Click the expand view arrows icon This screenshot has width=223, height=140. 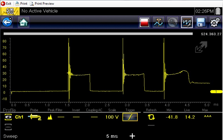pos(201,47)
